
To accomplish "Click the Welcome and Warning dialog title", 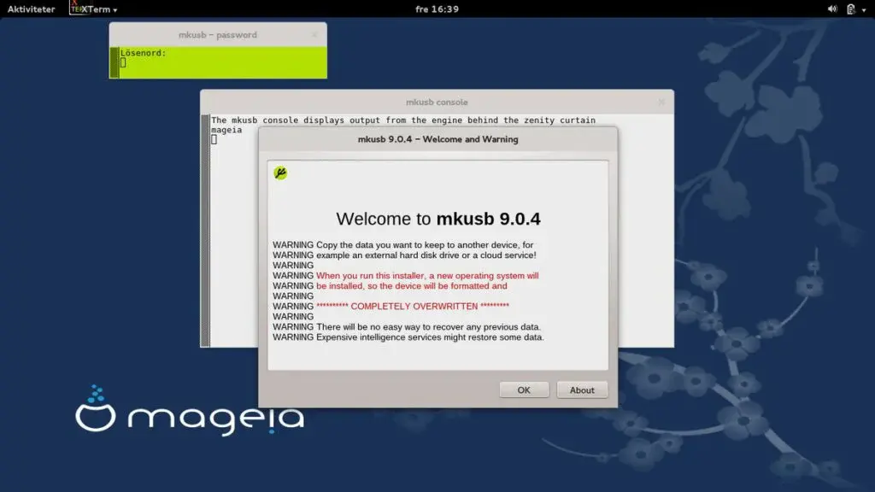I will tap(438, 139).
